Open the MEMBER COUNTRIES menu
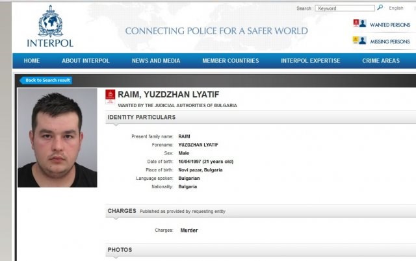 tap(231, 60)
